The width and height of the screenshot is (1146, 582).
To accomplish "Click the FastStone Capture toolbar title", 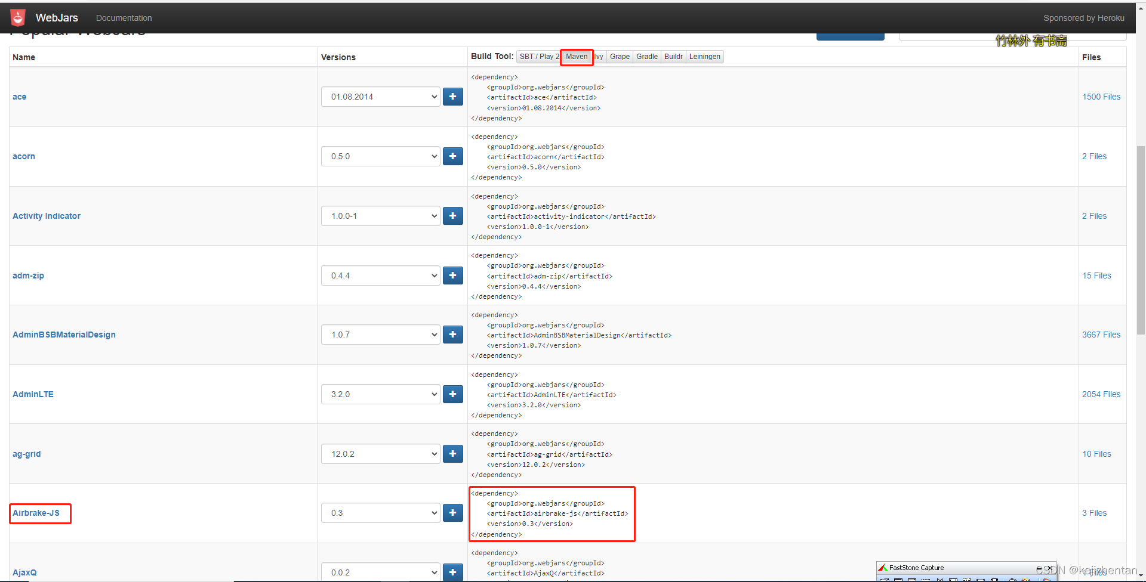I will [916, 568].
